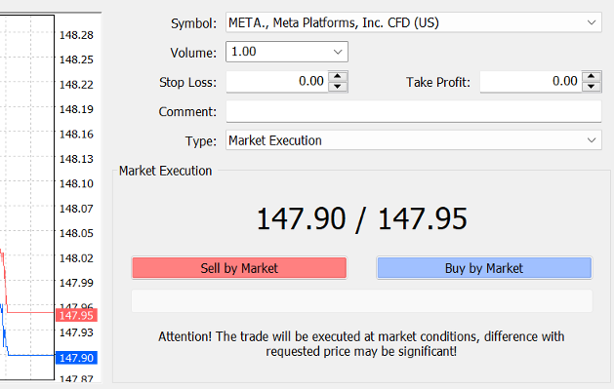The height and width of the screenshot is (390, 614).
Task: Click the red 147.95 ask price label
Action: pos(76,315)
